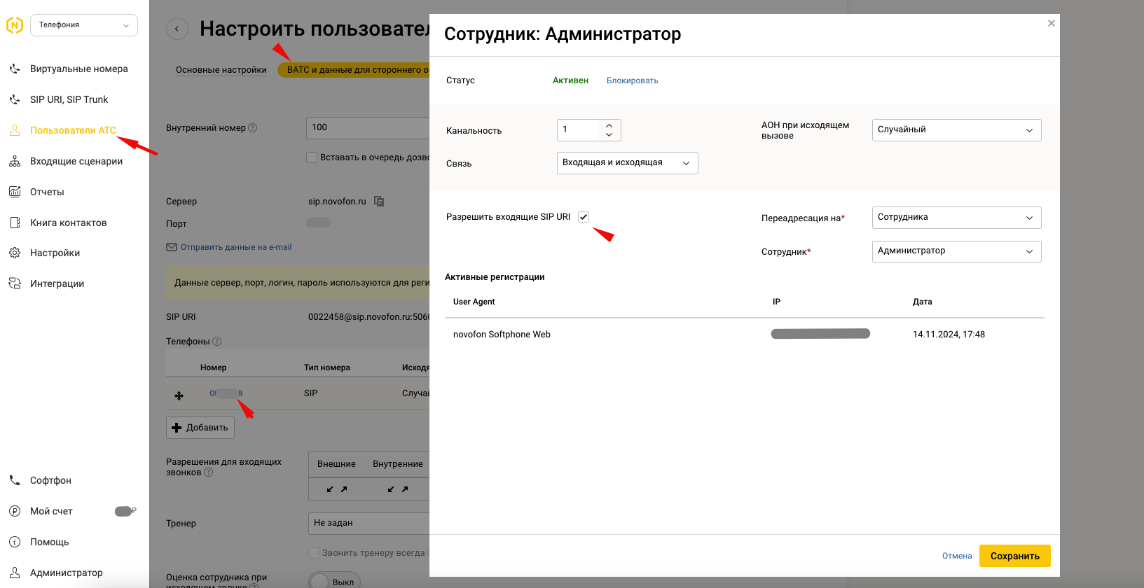Click the Помощь info icon
1144x588 pixels.
[x=15, y=542]
